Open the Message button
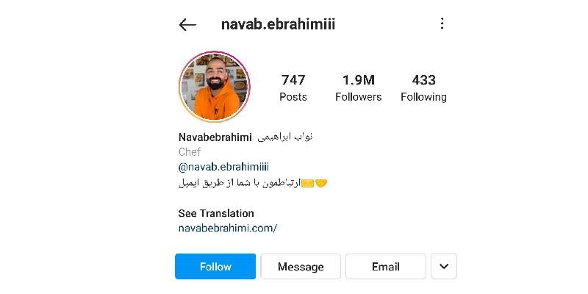Image resolution: width=588 pixels, height=294 pixels. 301,267
